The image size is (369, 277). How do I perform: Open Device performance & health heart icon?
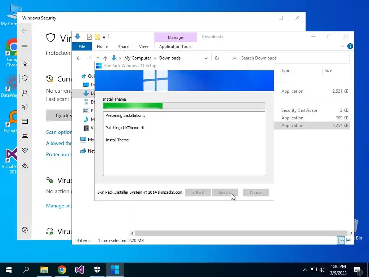click(x=25, y=150)
